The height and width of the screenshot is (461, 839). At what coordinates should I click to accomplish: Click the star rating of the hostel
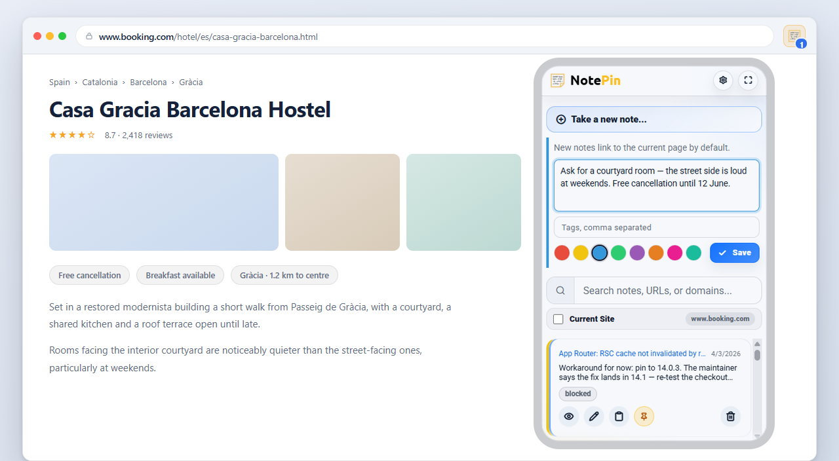coord(72,135)
